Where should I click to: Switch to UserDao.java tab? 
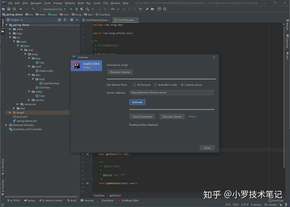click(x=126, y=20)
